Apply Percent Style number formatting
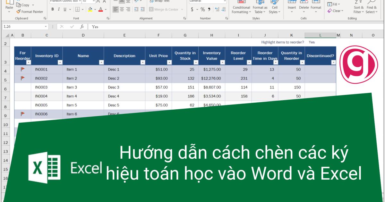The height and width of the screenshot is (202, 385). [203, 9]
